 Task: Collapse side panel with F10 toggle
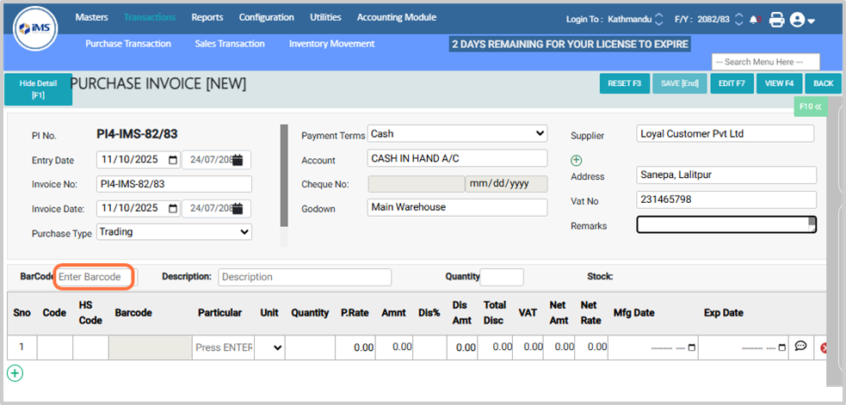click(x=810, y=107)
